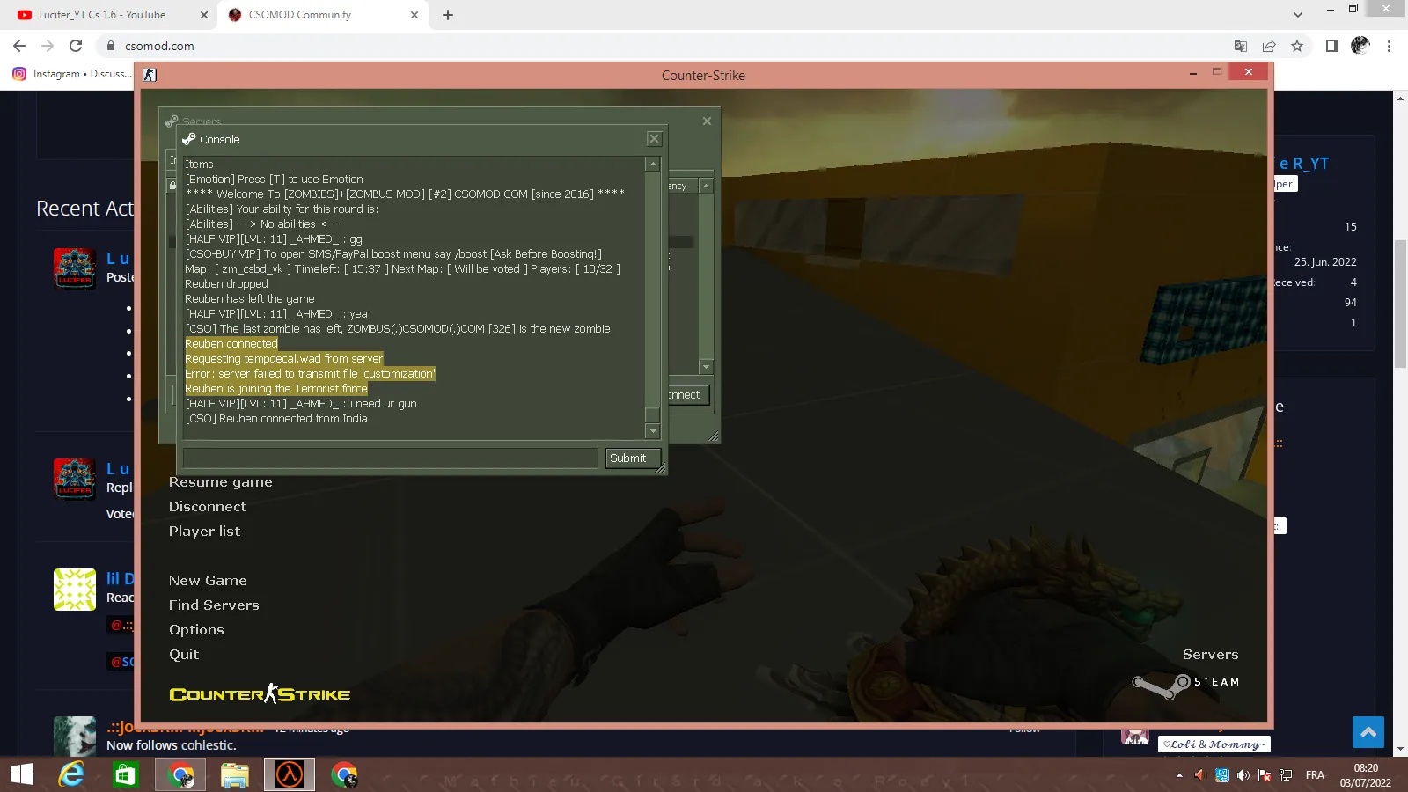Image resolution: width=1408 pixels, height=792 pixels.
Task: Click the blue scroll-to-top arrow button
Action: coord(1368,732)
